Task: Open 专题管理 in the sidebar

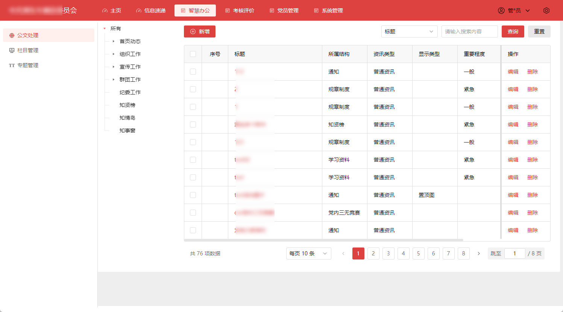Action: (49, 65)
